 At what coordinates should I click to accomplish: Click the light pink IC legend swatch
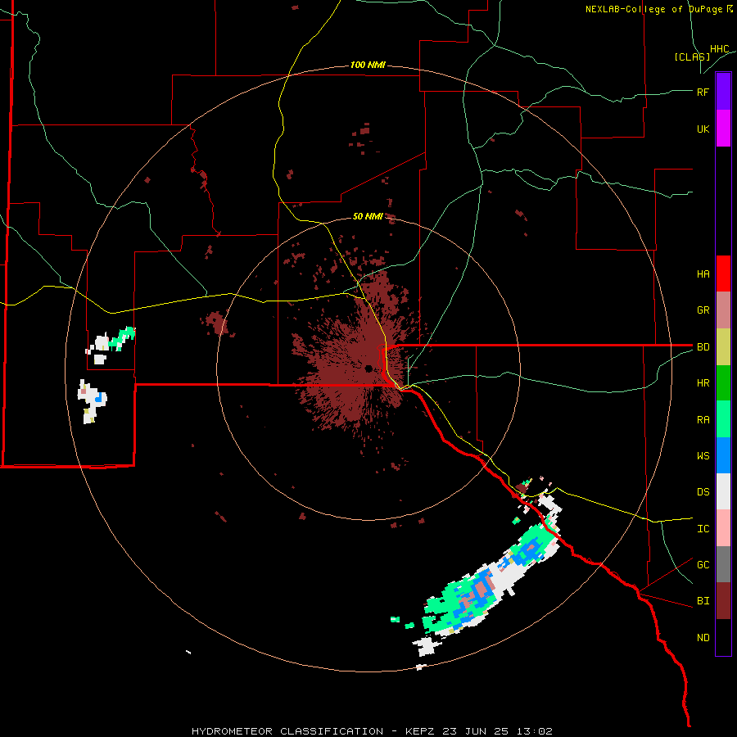click(x=723, y=528)
